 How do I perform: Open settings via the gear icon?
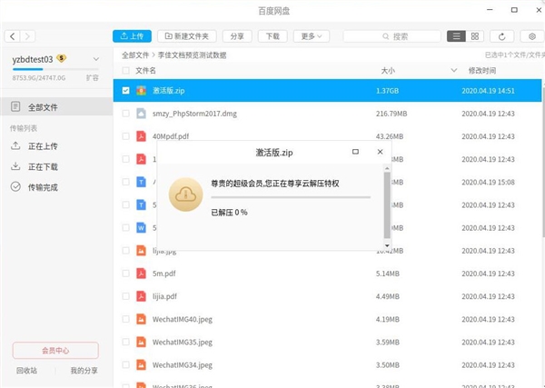(532, 36)
